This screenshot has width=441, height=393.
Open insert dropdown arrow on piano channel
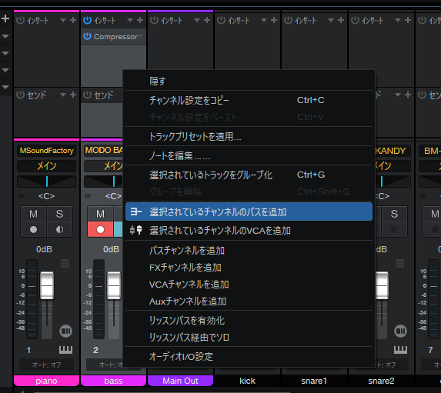63,20
